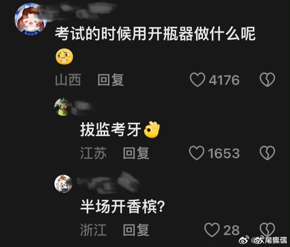Click the blurred username above 半场开香槟
Image resolution: width=290 pixels, height=247 pixels.
pos(108,183)
